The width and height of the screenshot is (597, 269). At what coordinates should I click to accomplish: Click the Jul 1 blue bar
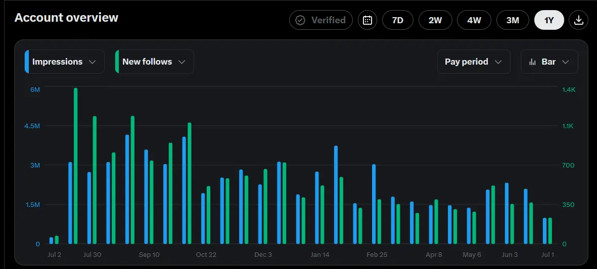point(544,231)
